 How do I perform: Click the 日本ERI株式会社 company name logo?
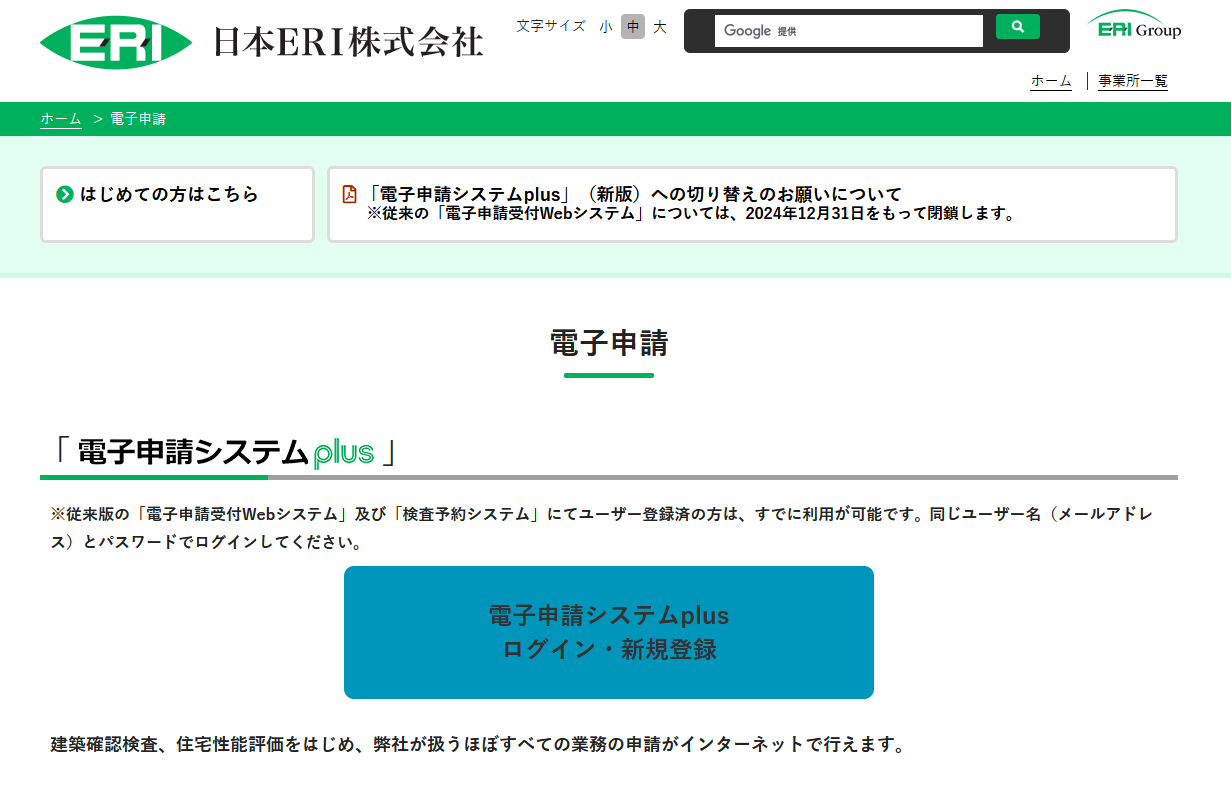tap(347, 42)
